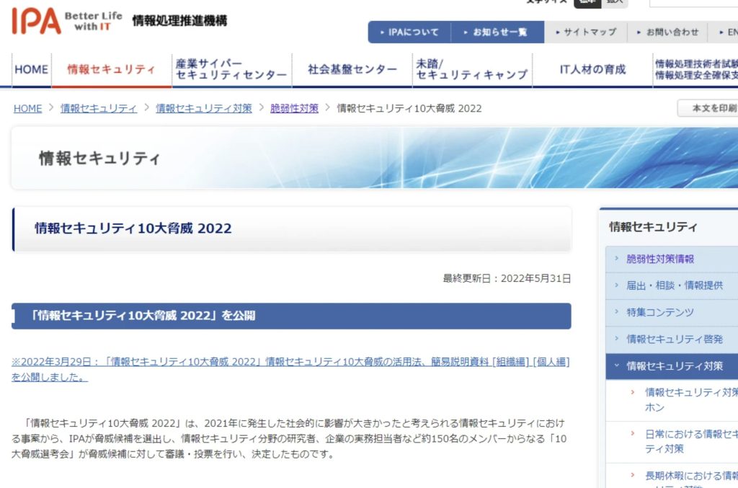Click お問い合わせ in the header
Viewport: 738px width, 488px height.
[x=667, y=32]
